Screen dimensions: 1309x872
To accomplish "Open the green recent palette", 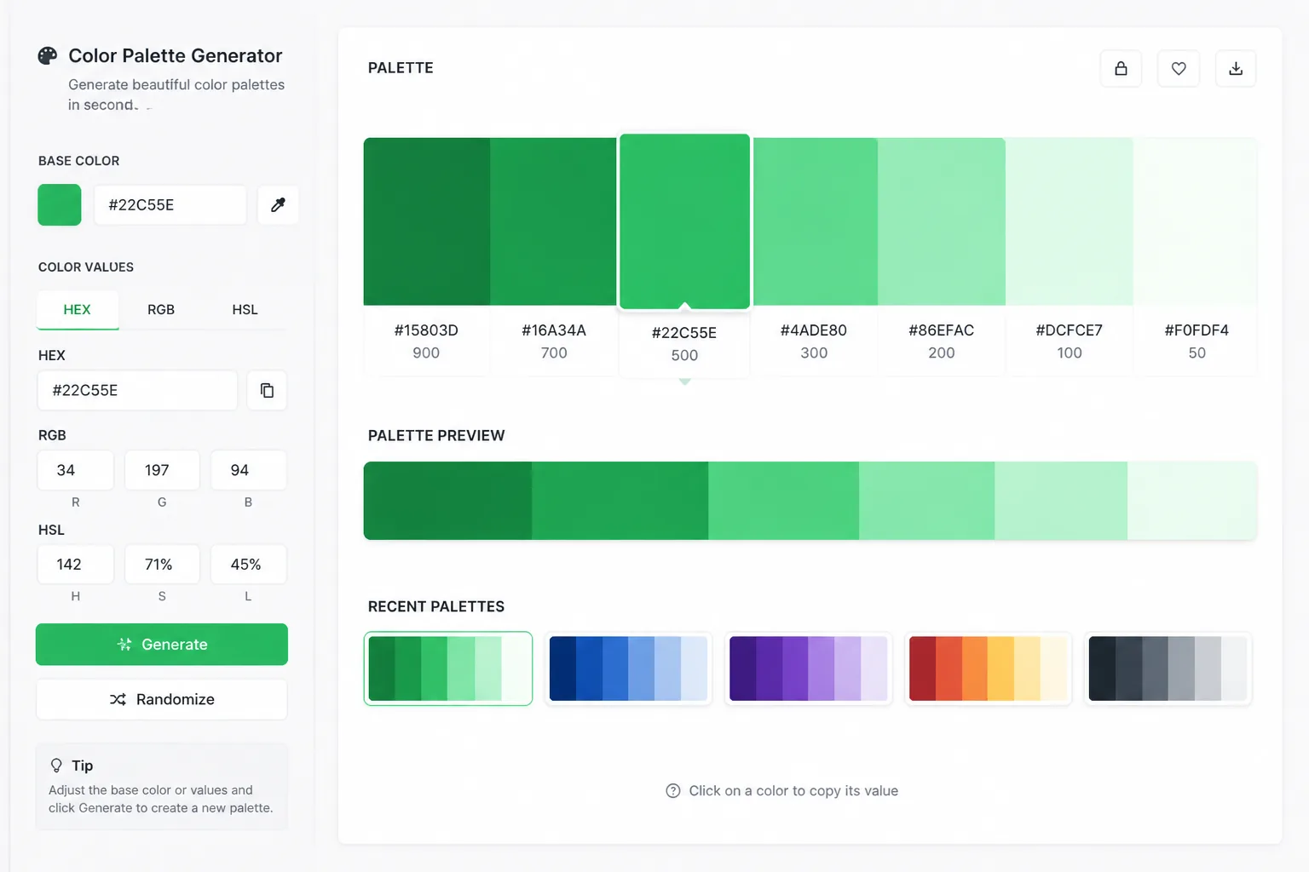I will tap(448, 668).
